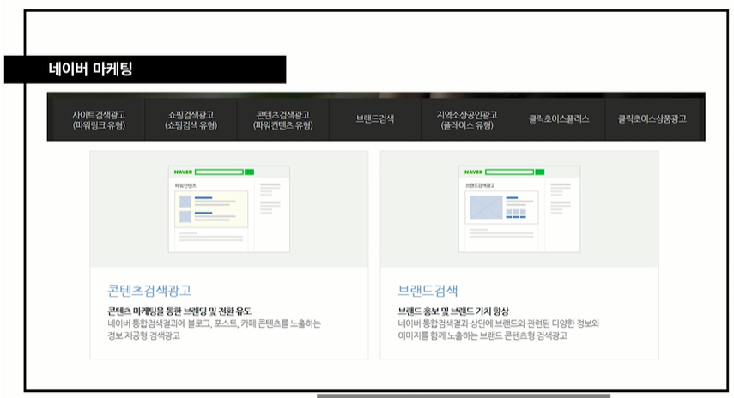Click the NAVER logo in the 브랜드검색 preview
The width and height of the screenshot is (734, 398).
[473, 172]
